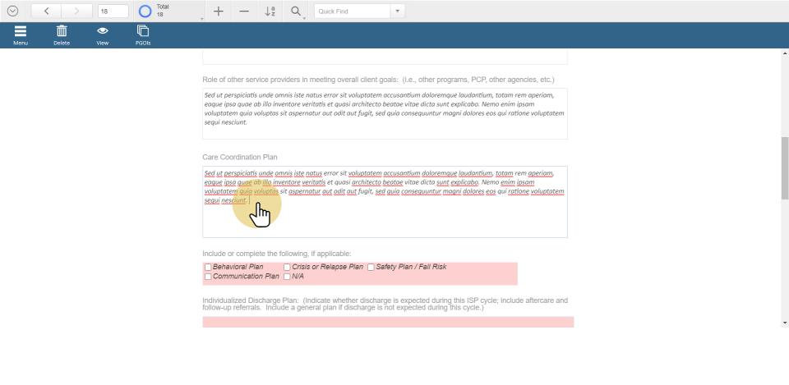Expand the circled chevron at top left
Viewport: 789px width, 385px height.
12,11
